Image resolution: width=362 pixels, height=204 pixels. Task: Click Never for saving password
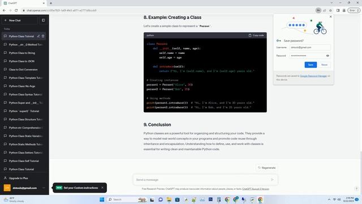coord(324,65)
